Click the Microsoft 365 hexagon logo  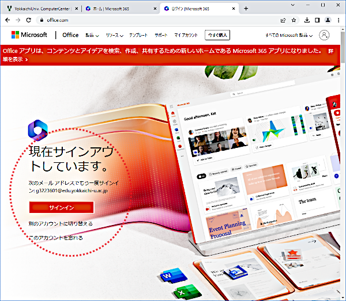click(x=37, y=130)
